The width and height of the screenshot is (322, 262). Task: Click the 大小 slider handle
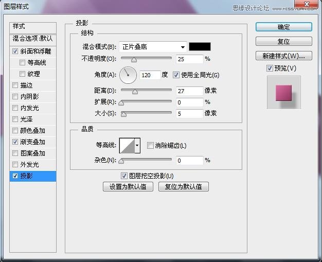coord(123,114)
